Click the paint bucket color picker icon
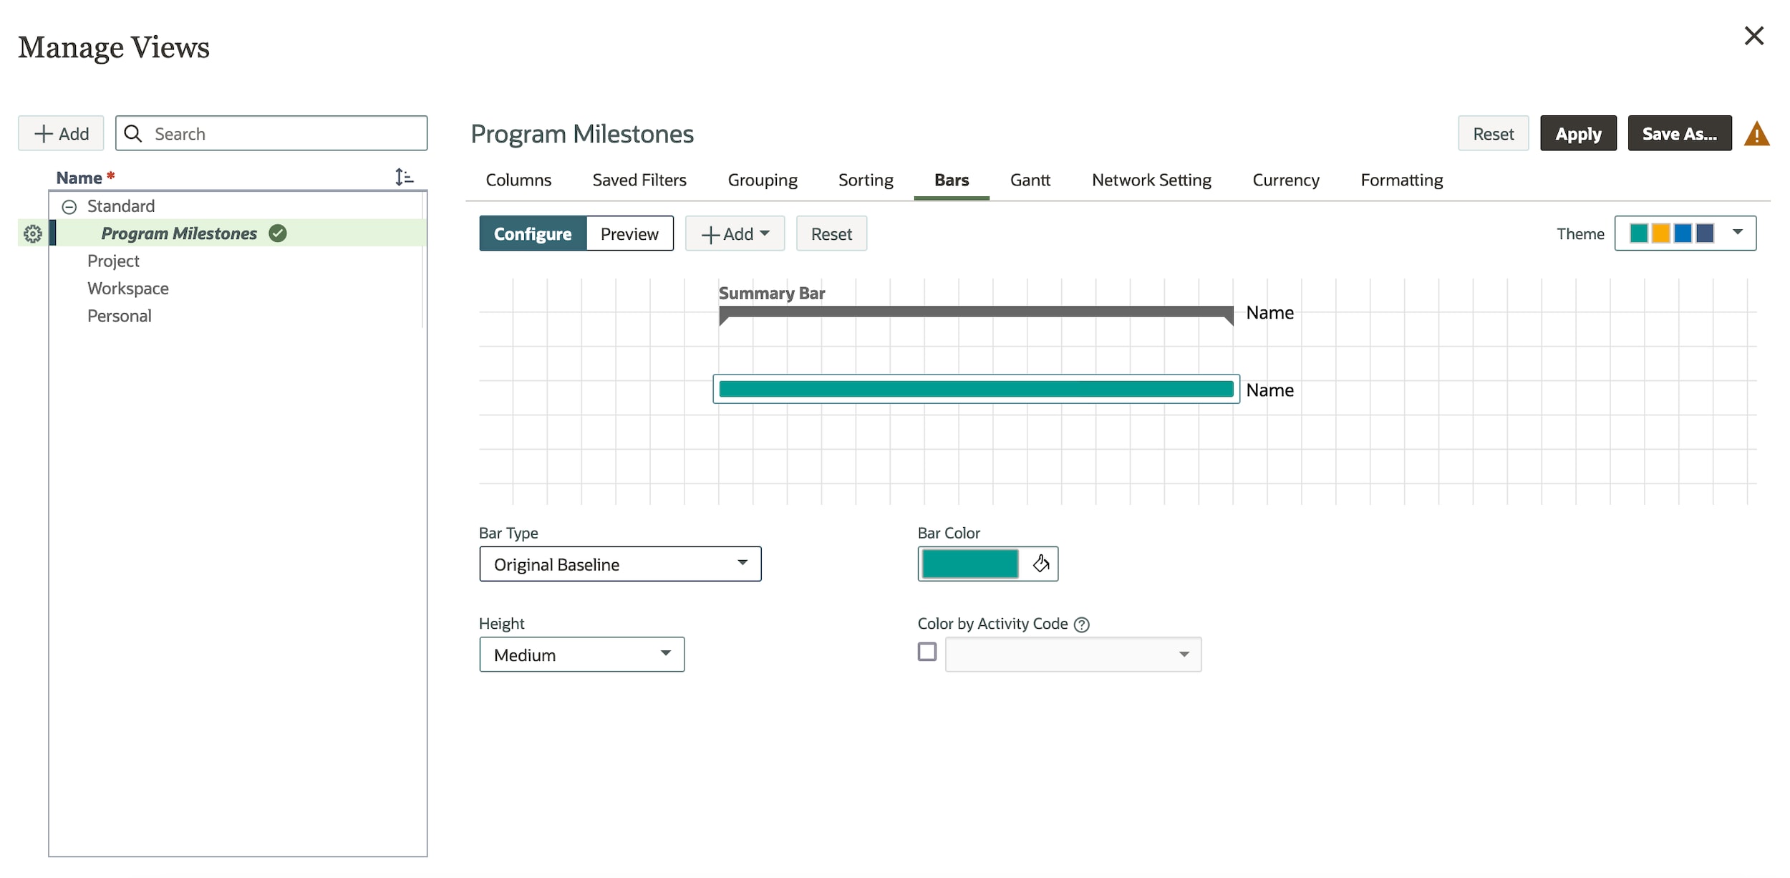 1040,564
